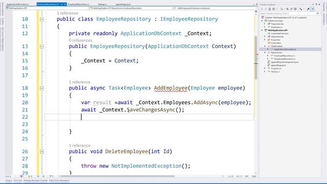The height and width of the screenshot is (184, 327).
Task: Switch to appsettings.json tab
Action: tap(123, 4)
